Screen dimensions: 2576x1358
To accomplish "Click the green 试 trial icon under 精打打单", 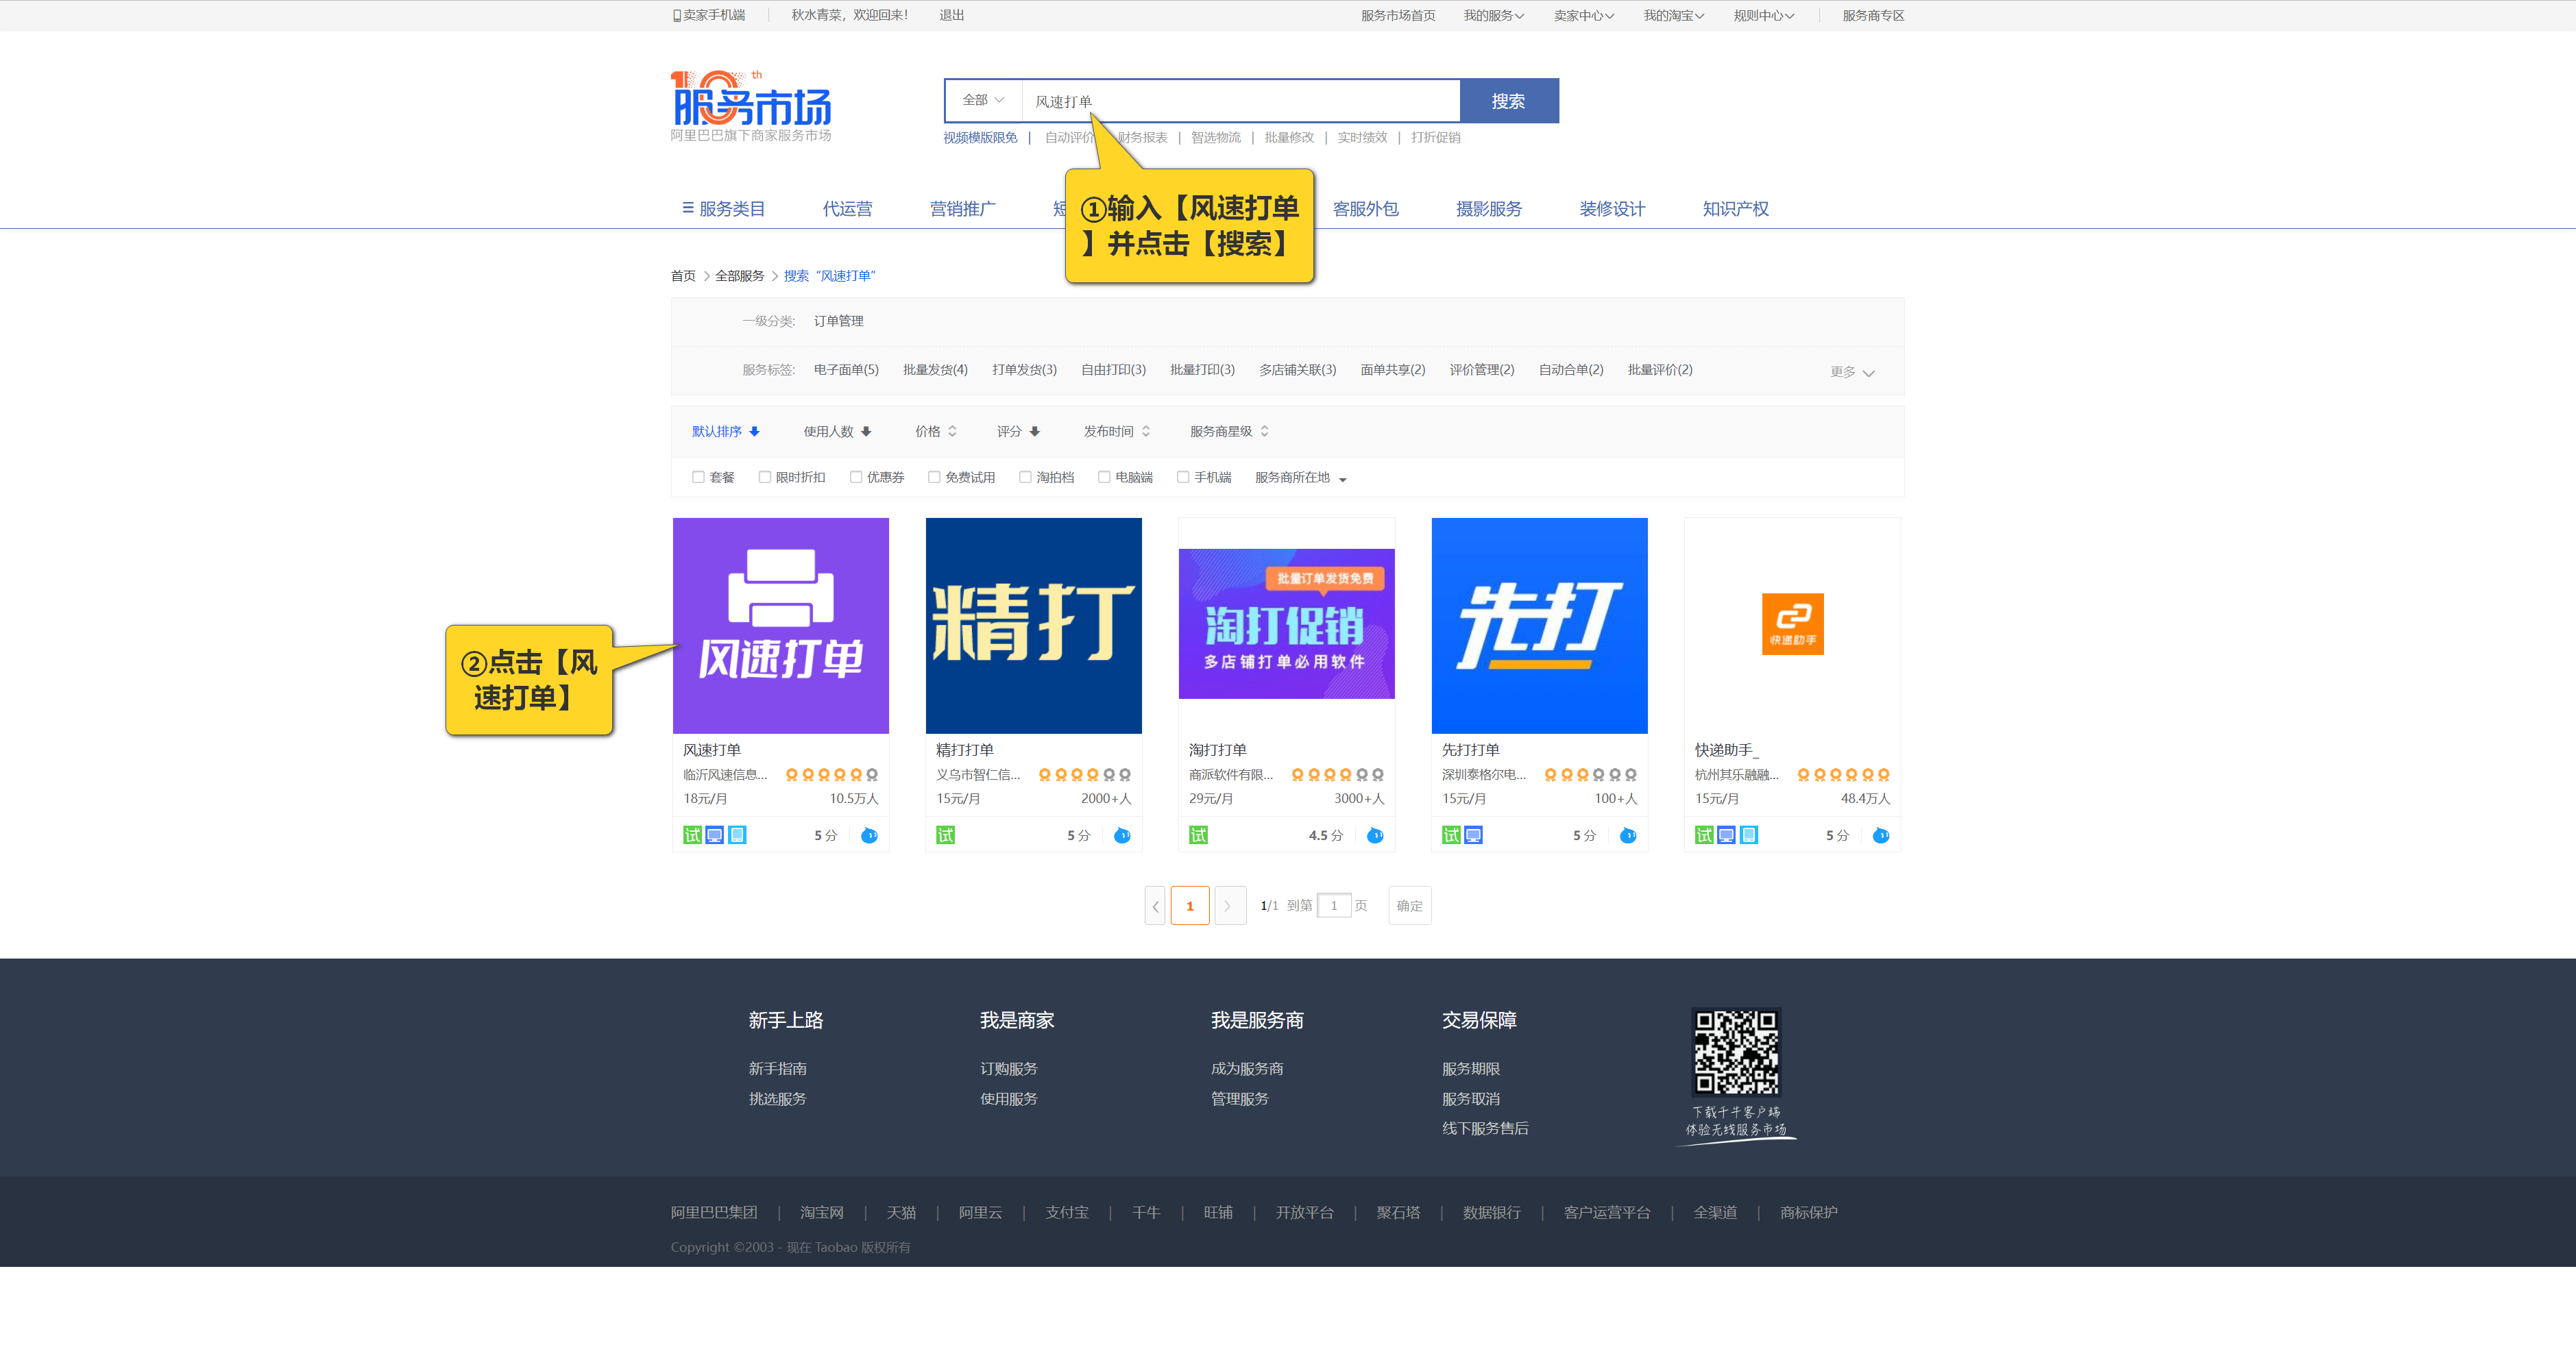I will pos(945,835).
